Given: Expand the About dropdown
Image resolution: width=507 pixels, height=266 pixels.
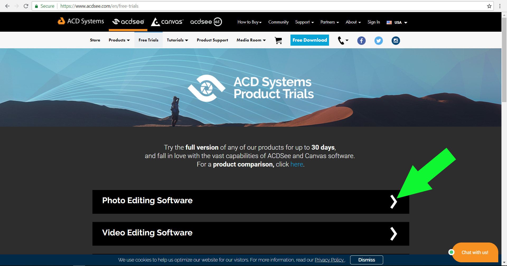Looking at the screenshot, I should pyautogui.click(x=353, y=22).
